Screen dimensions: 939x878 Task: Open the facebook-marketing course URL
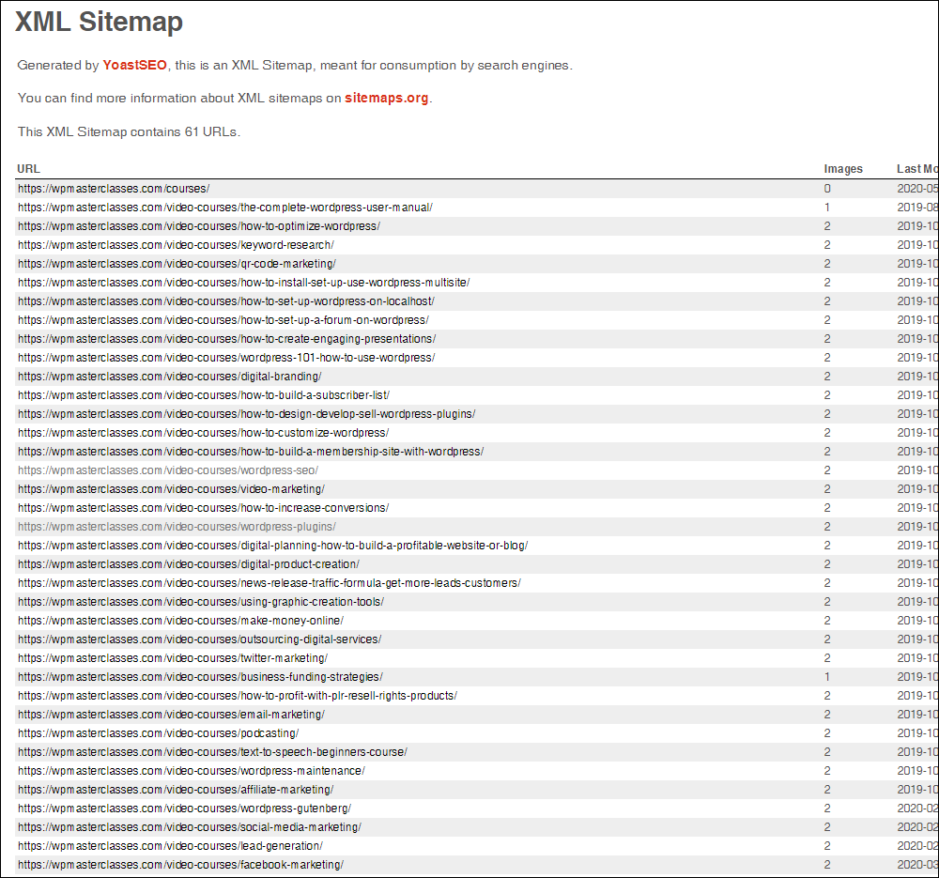pyautogui.click(x=180, y=865)
